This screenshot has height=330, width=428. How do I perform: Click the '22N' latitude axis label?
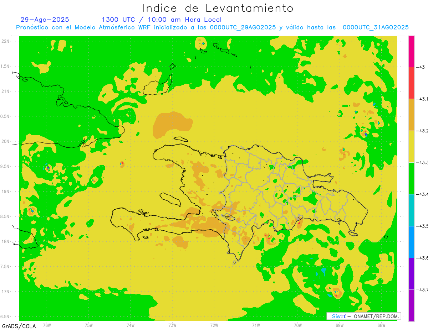coord(5,41)
